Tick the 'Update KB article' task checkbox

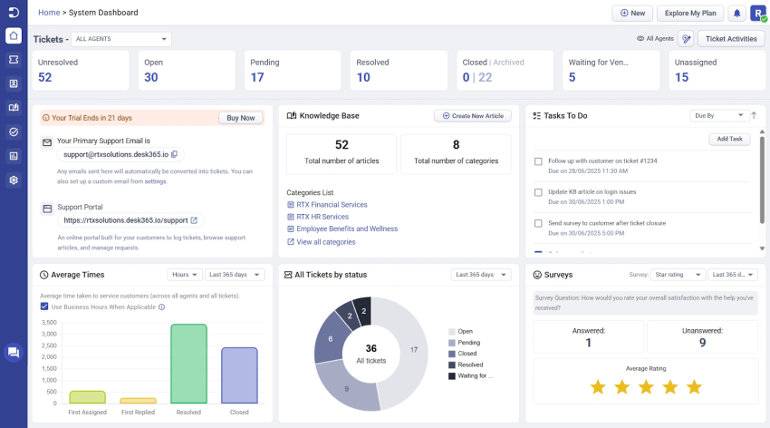[x=538, y=192]
